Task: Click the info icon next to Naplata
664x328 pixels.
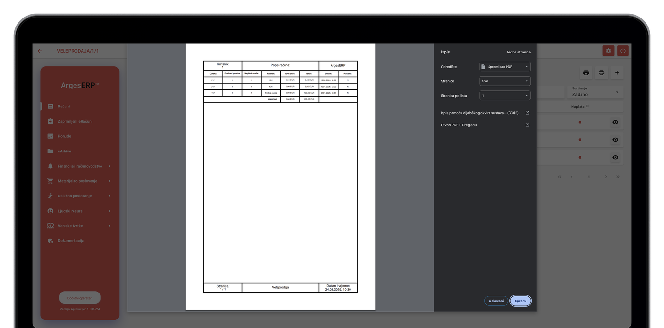Action: pyautogui.click(x=587, y=106)
